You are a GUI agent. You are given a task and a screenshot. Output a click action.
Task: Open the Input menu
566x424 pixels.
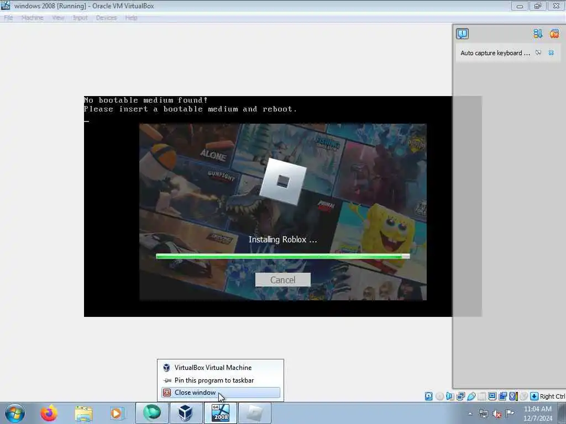pyautogui.click(x=80, y=18)
